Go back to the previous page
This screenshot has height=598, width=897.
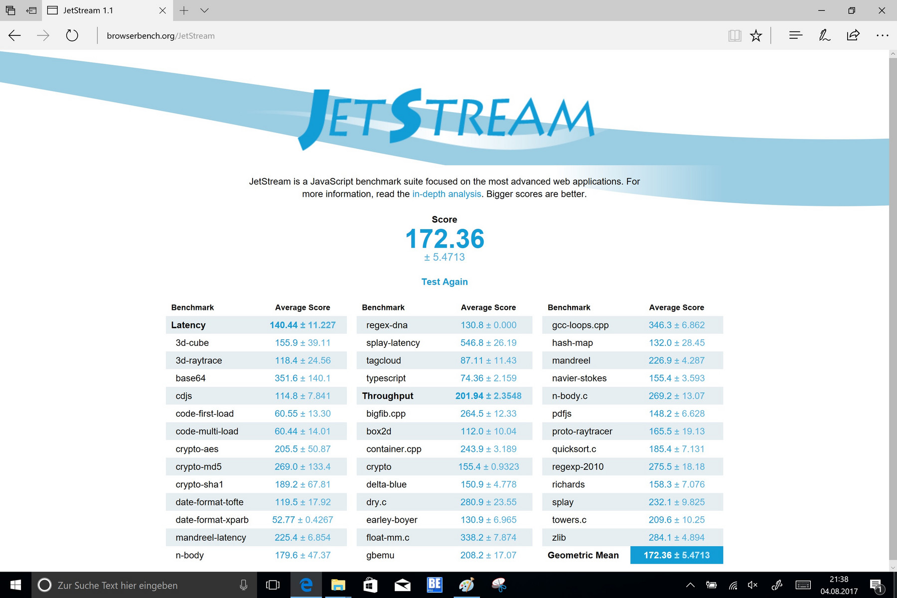[15, 35]
